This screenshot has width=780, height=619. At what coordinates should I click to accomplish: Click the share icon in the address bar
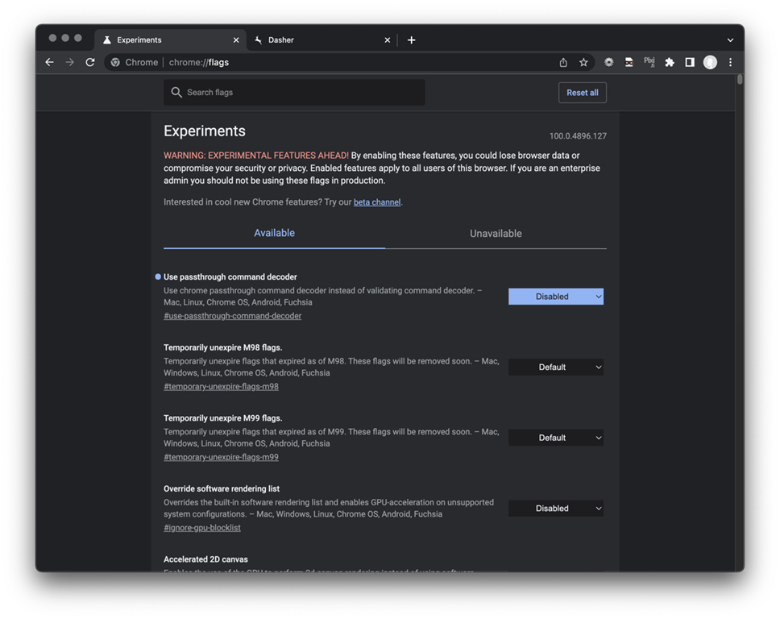click(563, 62)
